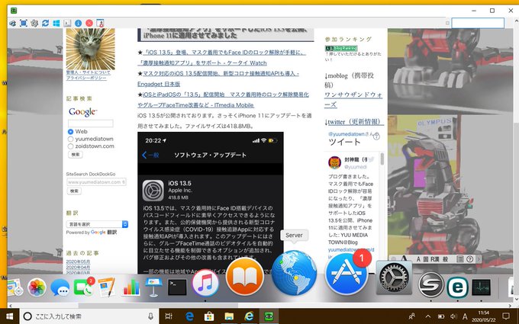Launch Keynote from the Dock

[x=153, y=287]
